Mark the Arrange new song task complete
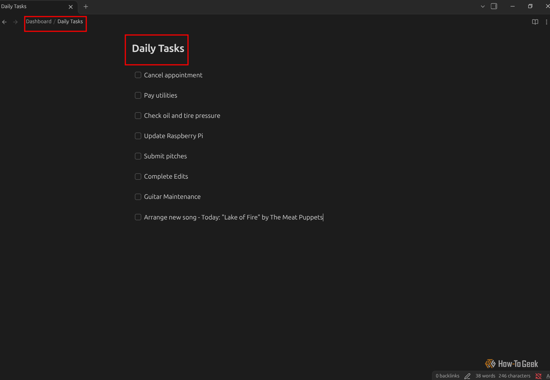This screenshot has width=550, height=380. 138,217
